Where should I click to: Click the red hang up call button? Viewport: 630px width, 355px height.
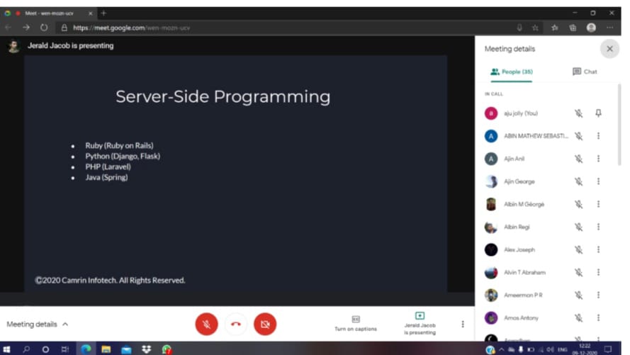[x=235, y=324]
